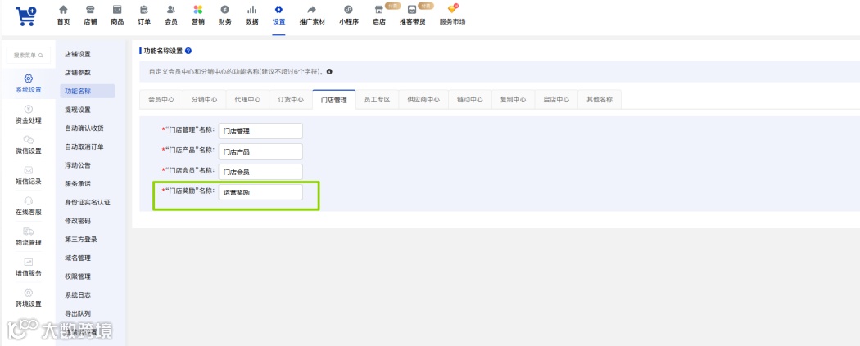The height and width of the screenshot is (346, 860).
Task: Click the shopping cart logo
Action: click(25, 16)
